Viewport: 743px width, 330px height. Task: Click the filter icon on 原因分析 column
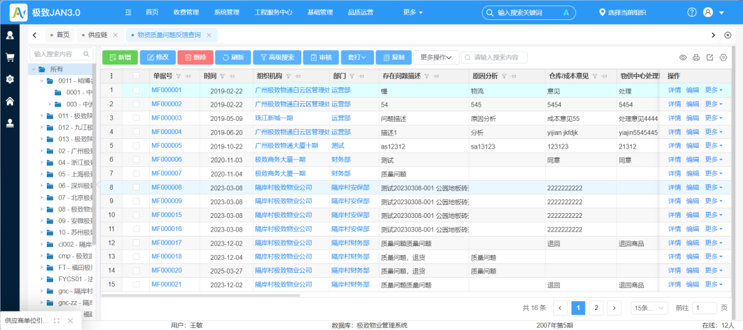pos(504,76)
